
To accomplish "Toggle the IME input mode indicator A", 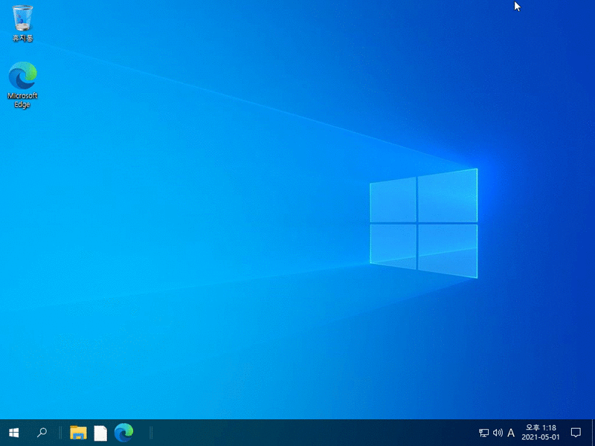I will pyautogui.click(x=511, y=433).
